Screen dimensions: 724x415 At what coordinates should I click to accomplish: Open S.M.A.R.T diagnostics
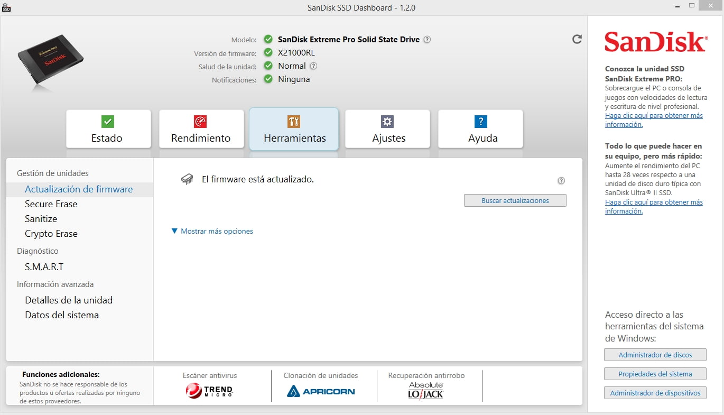[x=44, y=267]
